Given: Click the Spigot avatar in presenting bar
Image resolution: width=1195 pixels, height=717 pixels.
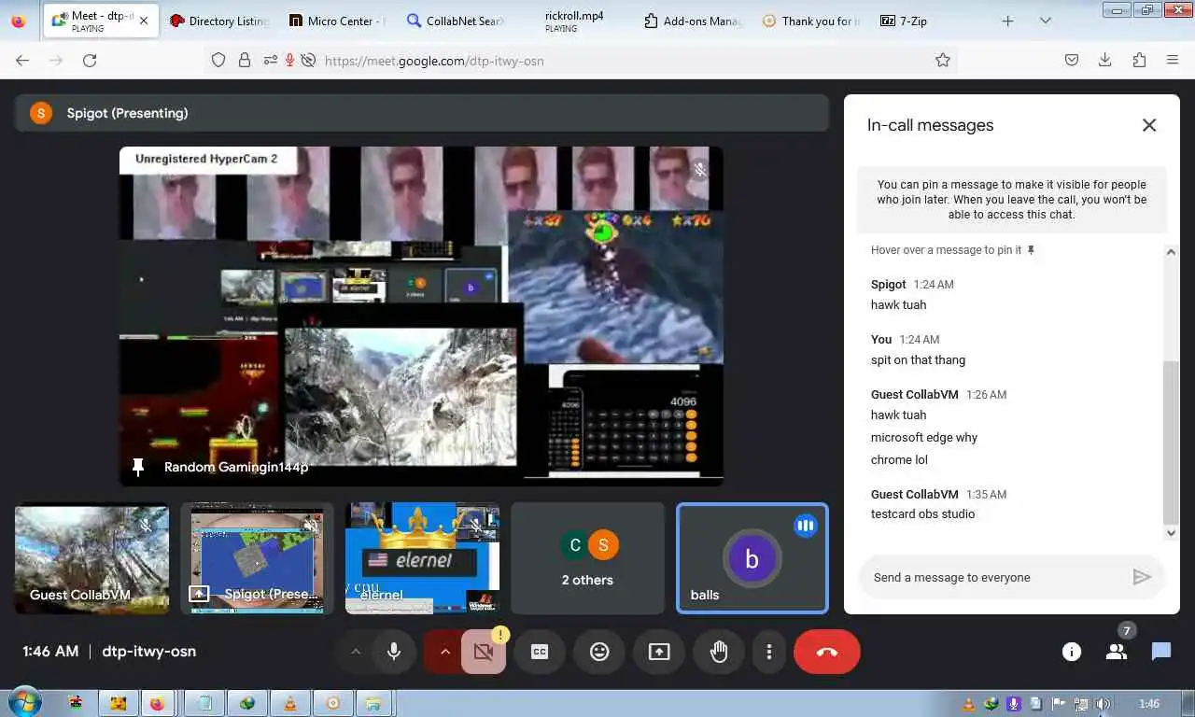Looking at the screenshot, I should coord(41,113).
